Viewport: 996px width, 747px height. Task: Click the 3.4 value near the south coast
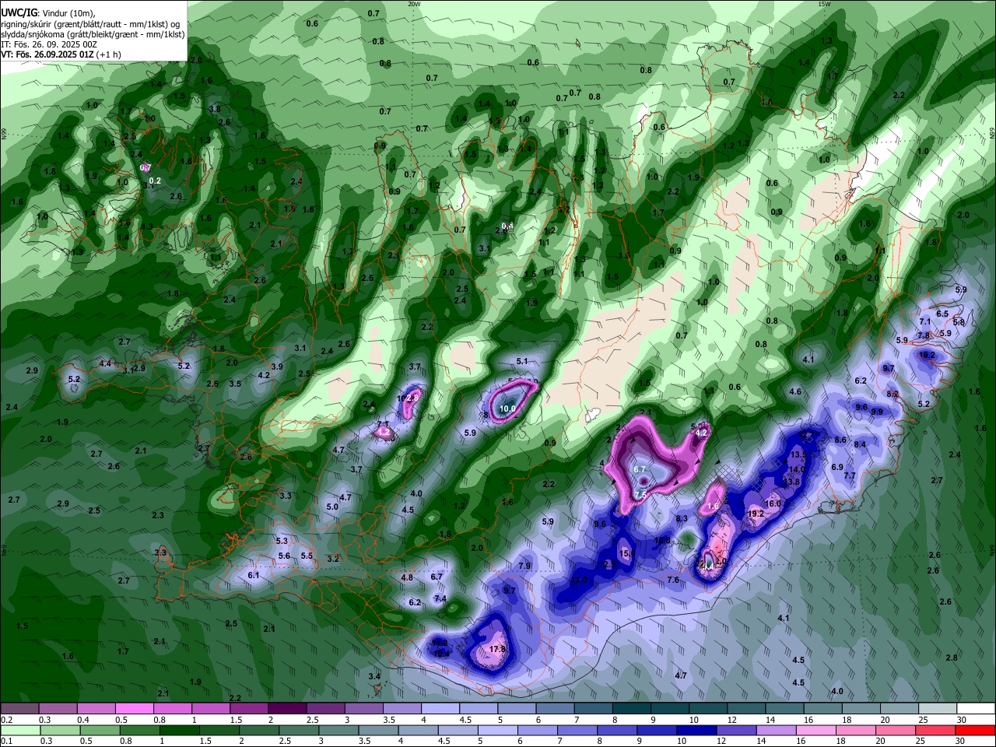point(374,676)
